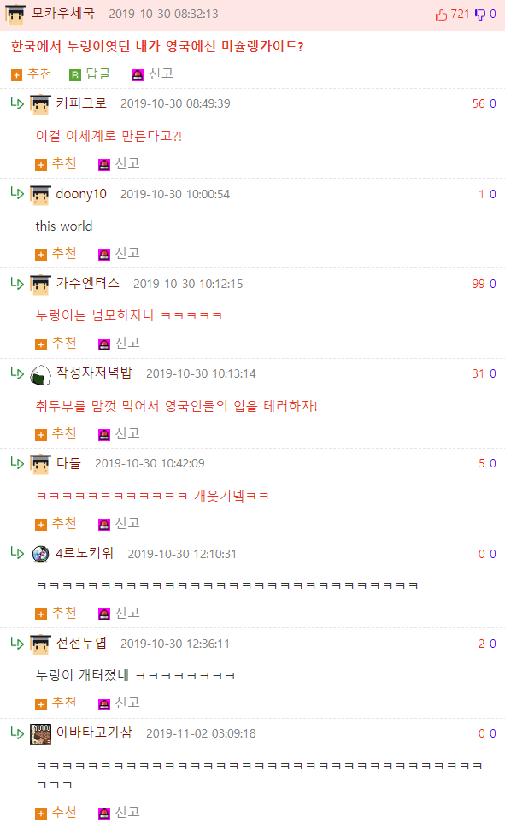The image size is (505, 823).
Task: Click the thumbs-up icon on 모카우체국's post
Action: (x=441, y=15)
